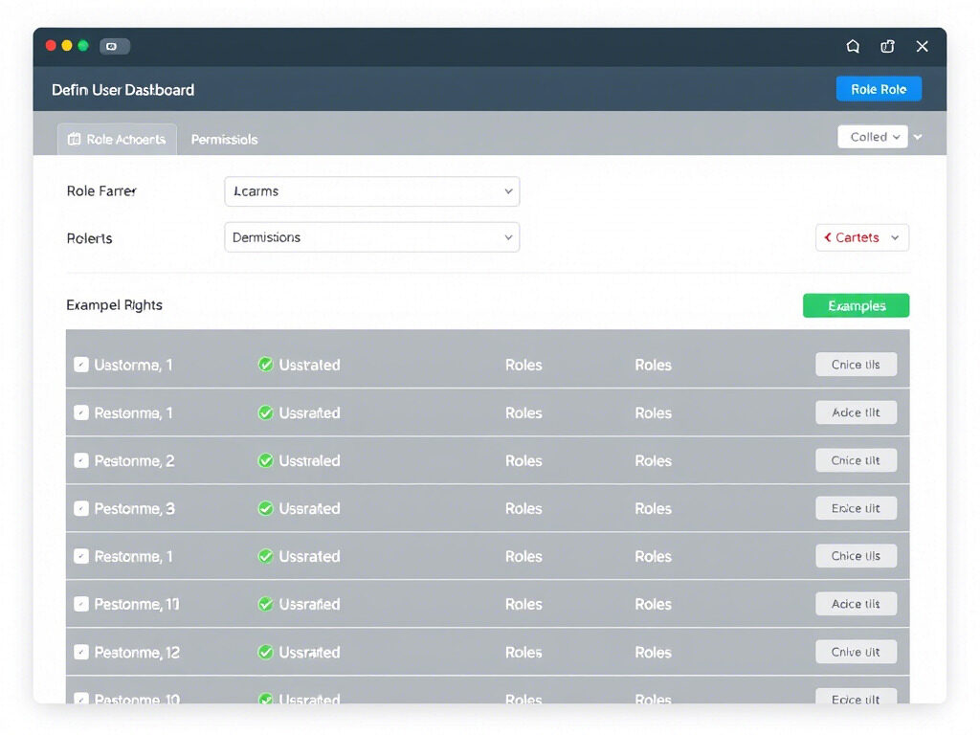Click the red back chevron on Cartets

(828, 237)
